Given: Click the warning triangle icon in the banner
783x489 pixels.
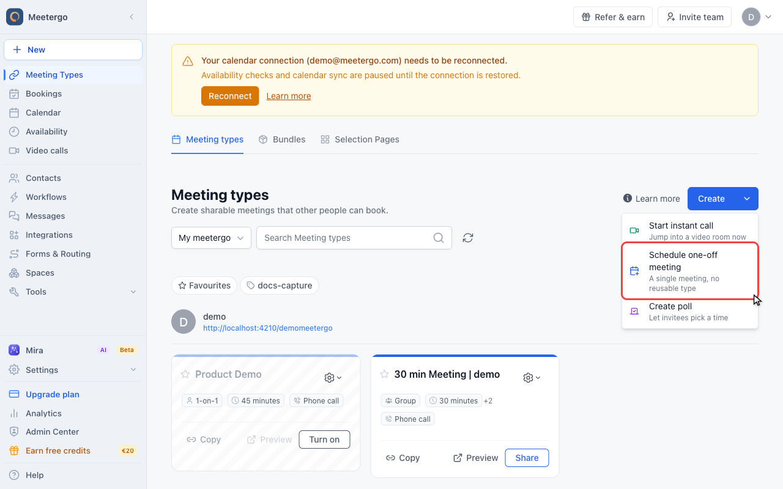Looking at the screenshot, I should 188,61.
